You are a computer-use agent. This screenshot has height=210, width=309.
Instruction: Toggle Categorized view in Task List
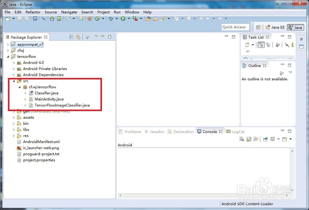[261, 45]
